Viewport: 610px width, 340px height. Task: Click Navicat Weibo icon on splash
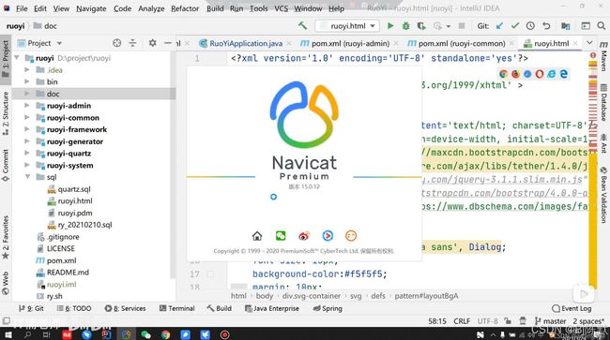click(304, 236)
